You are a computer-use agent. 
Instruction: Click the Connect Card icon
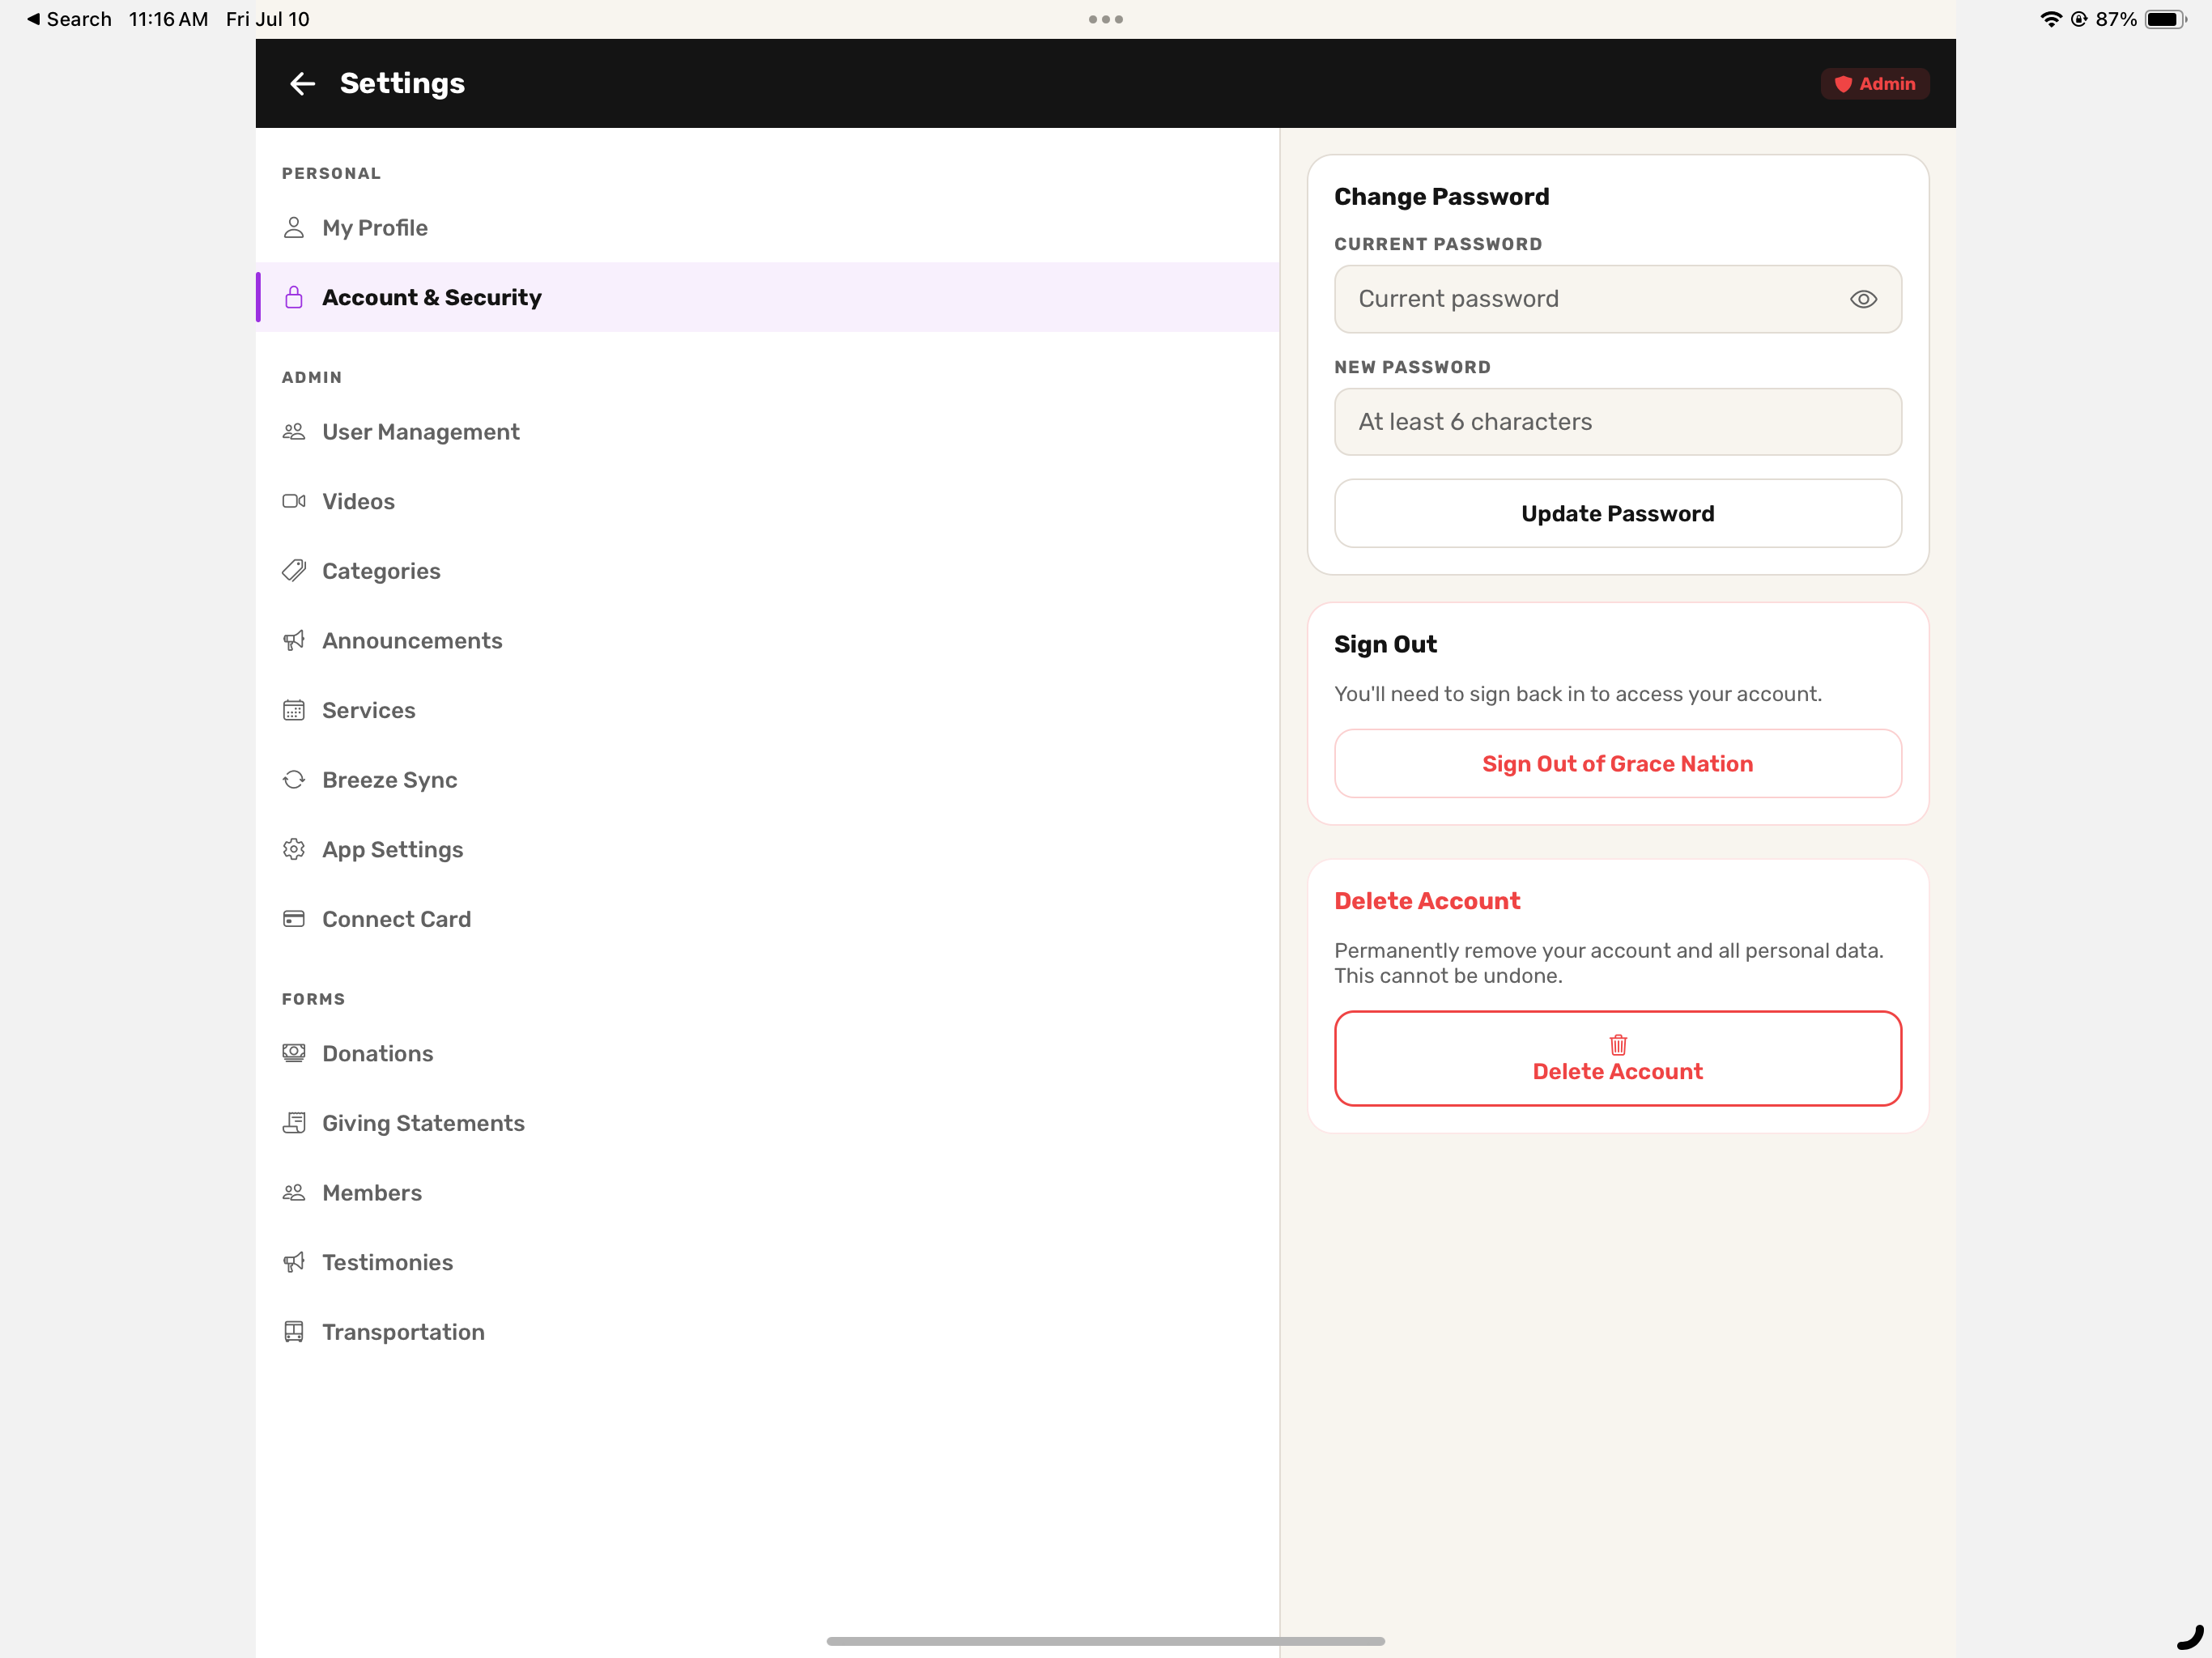pos(293,919)
